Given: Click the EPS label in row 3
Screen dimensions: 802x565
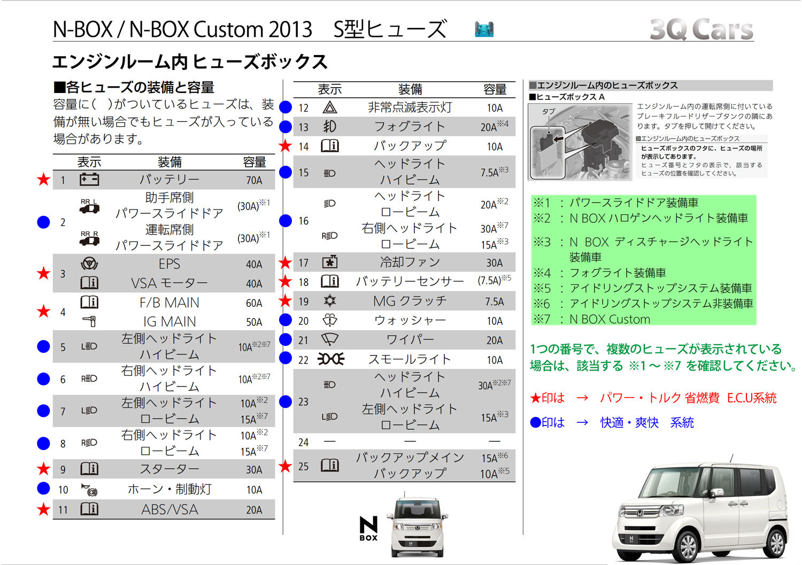Looking at the screenshot, I should coord(169,264).
